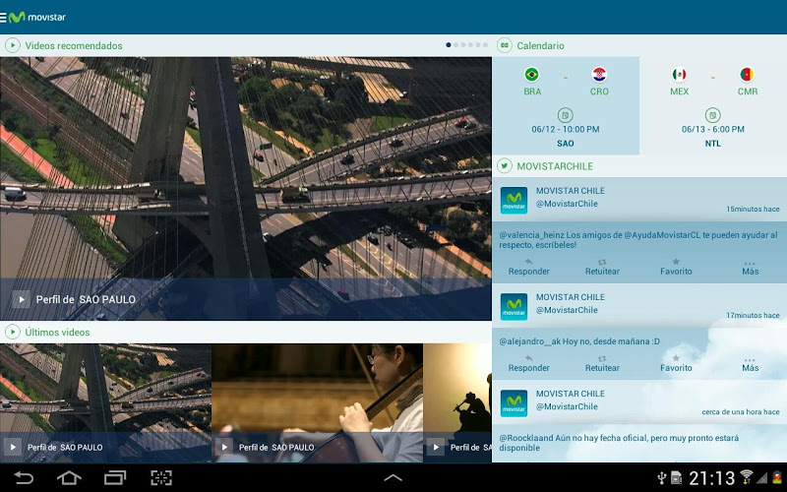Expand the bottom bar up chevron
787x492 pixels.
click(x=393, y=478)
